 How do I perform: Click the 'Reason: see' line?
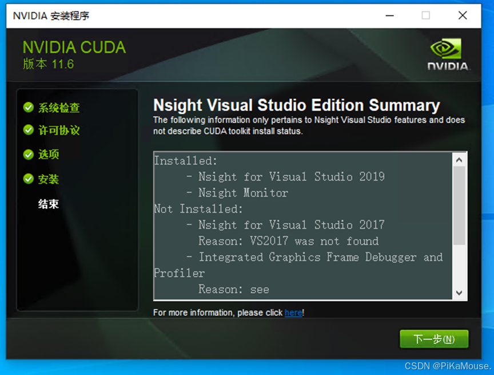(234, 289)
